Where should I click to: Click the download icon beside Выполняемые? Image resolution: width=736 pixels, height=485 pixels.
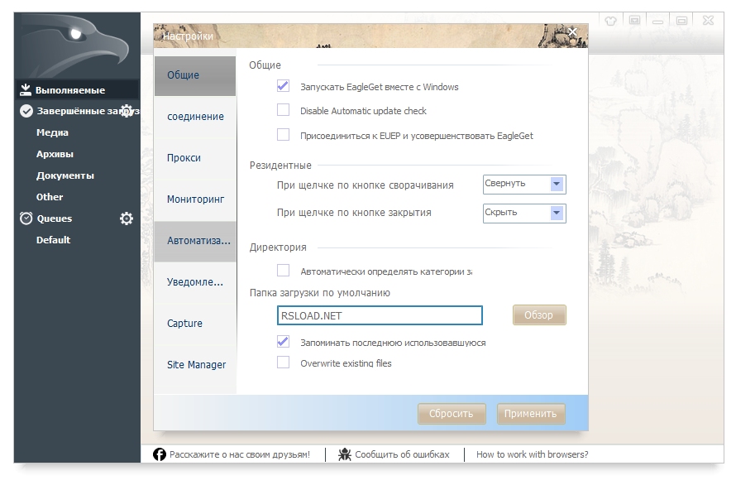pyautogui.click(x=26, y=89)
